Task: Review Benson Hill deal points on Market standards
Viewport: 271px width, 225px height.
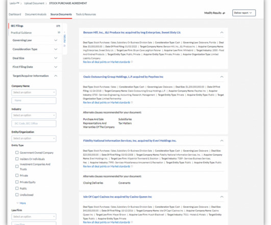Action: tap(107, 62)
